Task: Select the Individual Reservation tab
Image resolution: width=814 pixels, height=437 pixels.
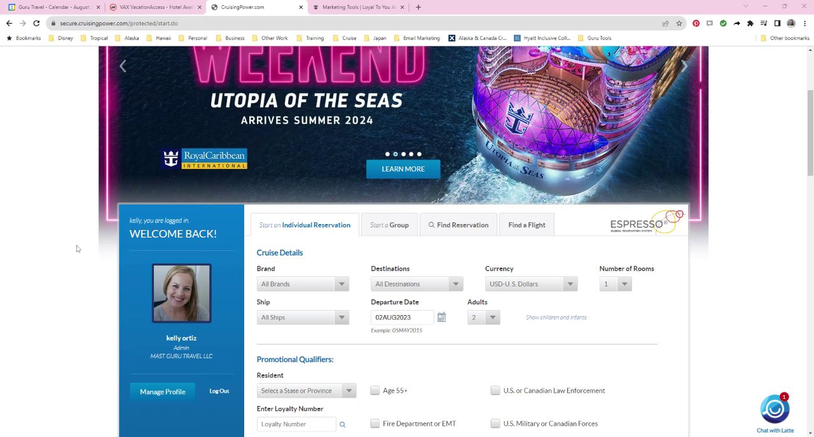Action: (x=305, y=225)
